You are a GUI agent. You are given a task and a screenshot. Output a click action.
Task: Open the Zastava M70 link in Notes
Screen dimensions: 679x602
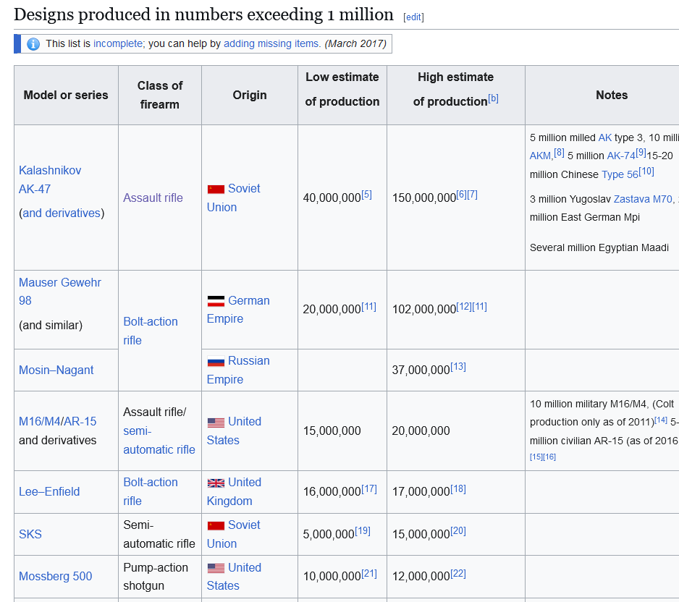[643, 199]
